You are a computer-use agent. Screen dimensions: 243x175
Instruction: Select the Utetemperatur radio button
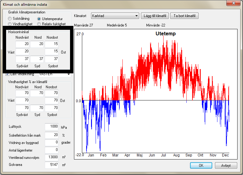click(39, 19)
